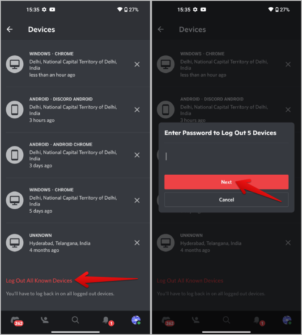Remove Discord Android device on left screen

pos(137,110)
